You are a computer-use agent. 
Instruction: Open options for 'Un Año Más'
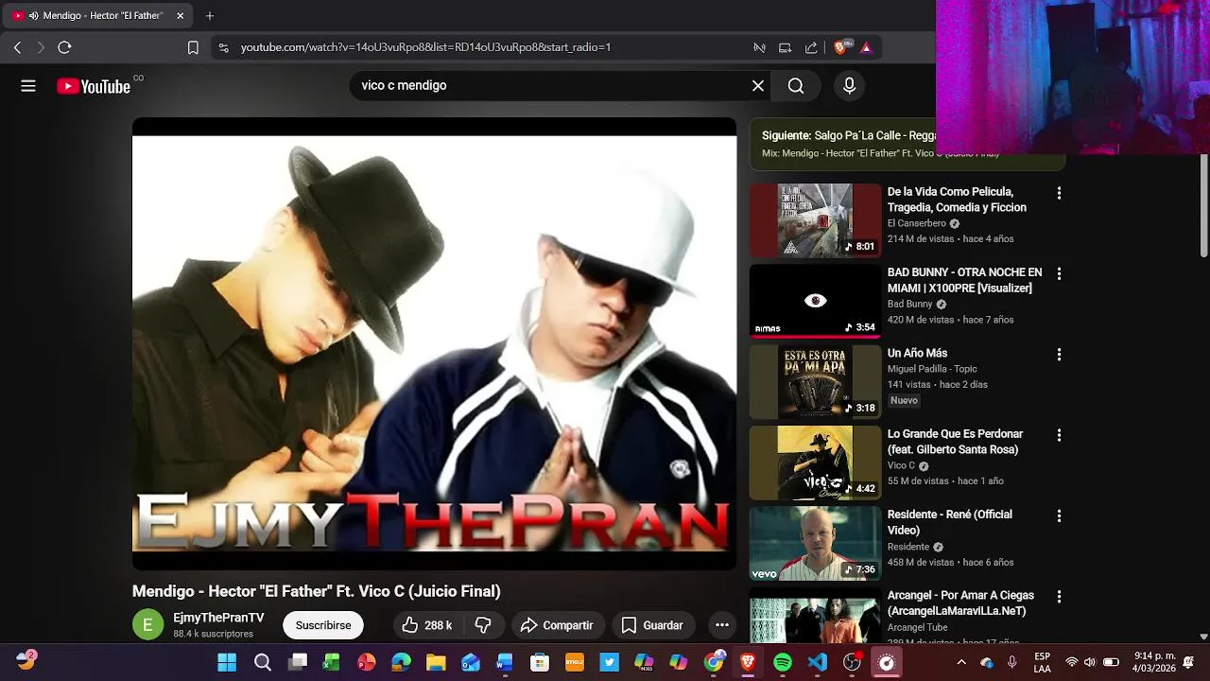1059,354
